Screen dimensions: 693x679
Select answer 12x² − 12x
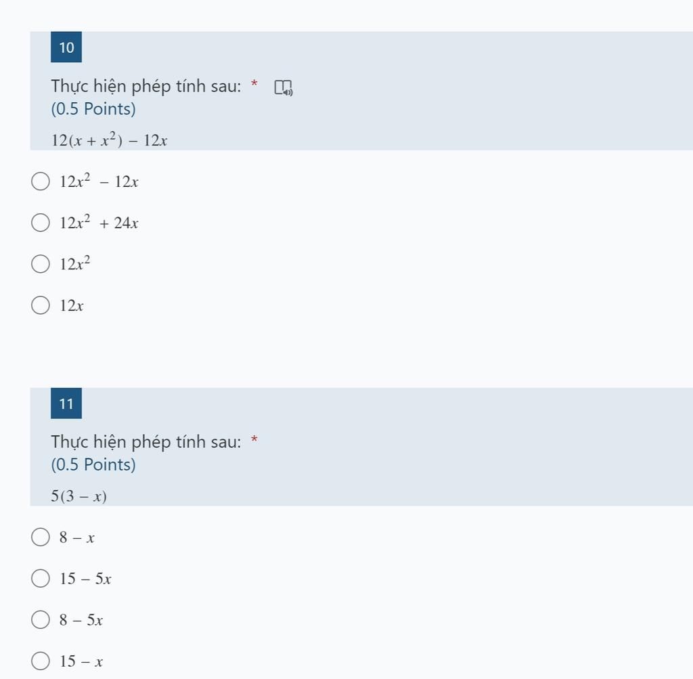[x=41, y=181]
